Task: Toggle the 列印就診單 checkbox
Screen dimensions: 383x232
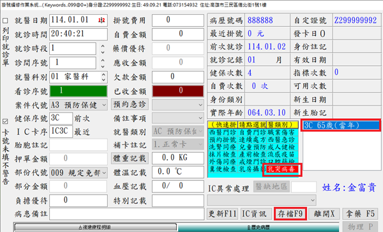Action: coord(5,20)
